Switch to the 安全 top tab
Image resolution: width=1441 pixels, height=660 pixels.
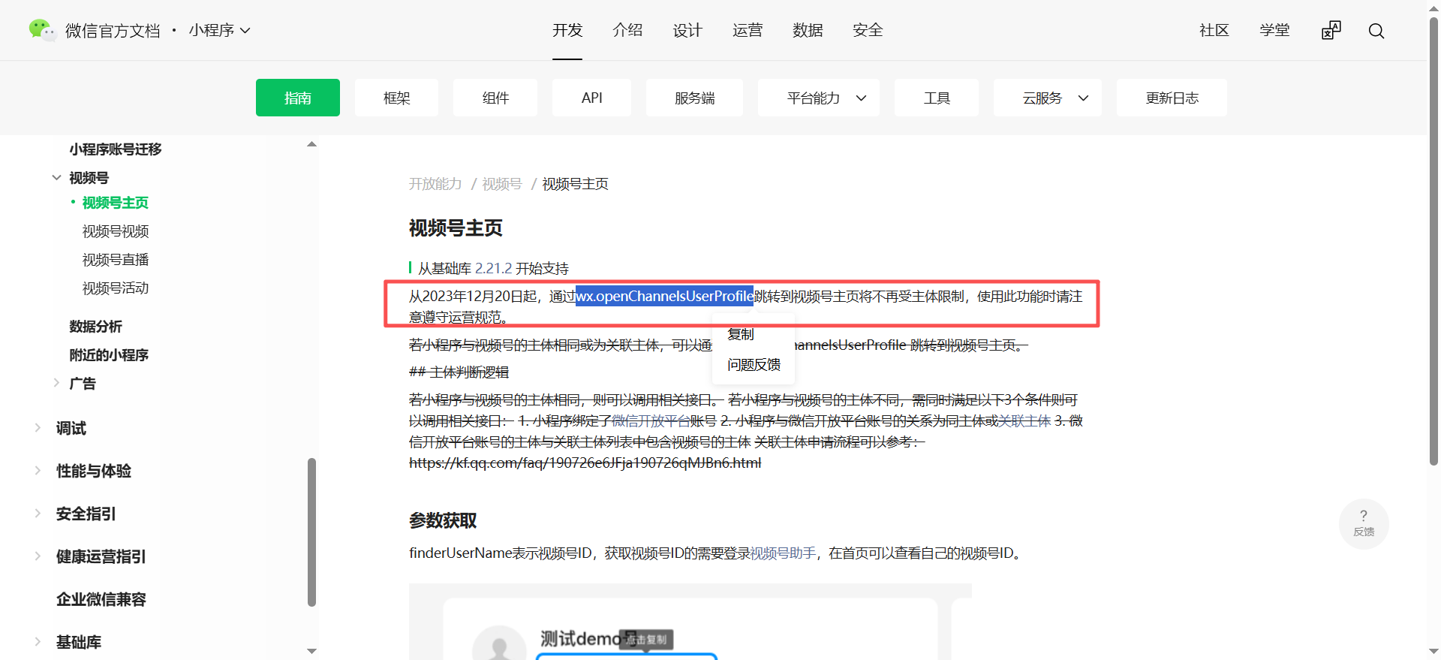coord(868,30)
